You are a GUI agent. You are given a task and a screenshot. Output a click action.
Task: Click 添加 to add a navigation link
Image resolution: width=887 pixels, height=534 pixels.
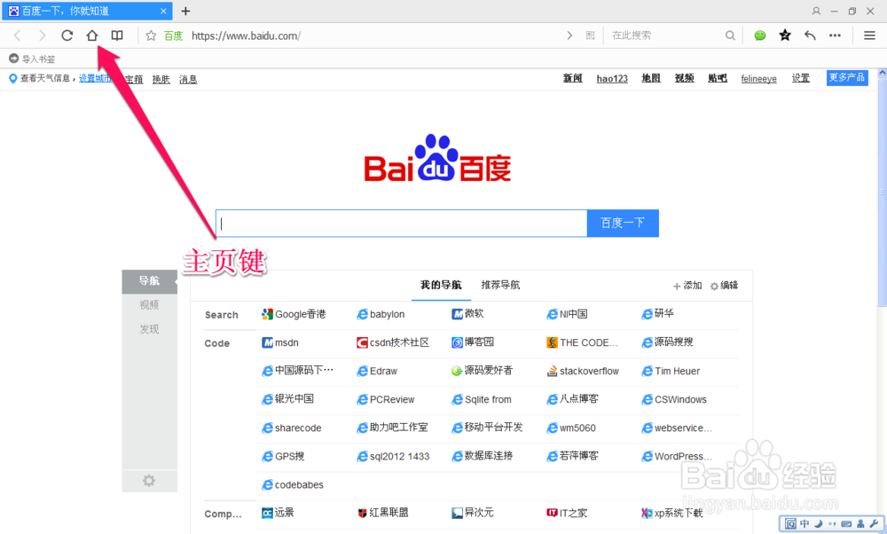[x=687, y=286]
